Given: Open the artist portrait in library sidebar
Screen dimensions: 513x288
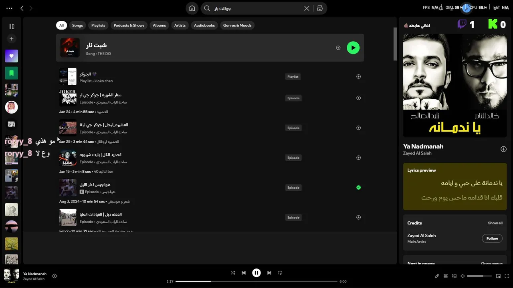Looking at the screenshot, I should [x=11, y=107].
